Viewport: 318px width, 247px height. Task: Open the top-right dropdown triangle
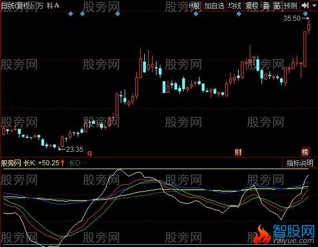pos(314,6)
